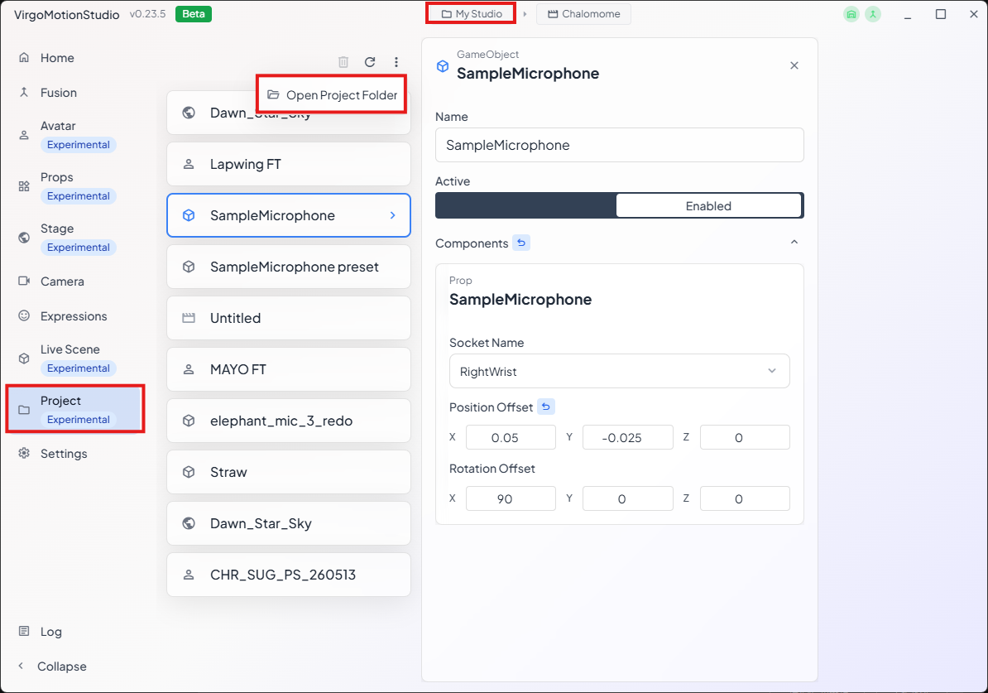Click the My Studio breadcrumb button
Screen dimensions: 988x693
(x=472, y=14)
